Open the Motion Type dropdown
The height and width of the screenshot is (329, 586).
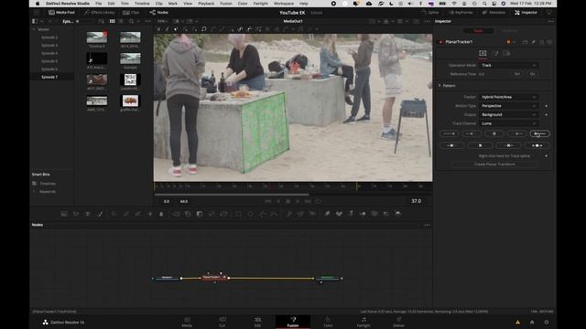coord(509,106)
